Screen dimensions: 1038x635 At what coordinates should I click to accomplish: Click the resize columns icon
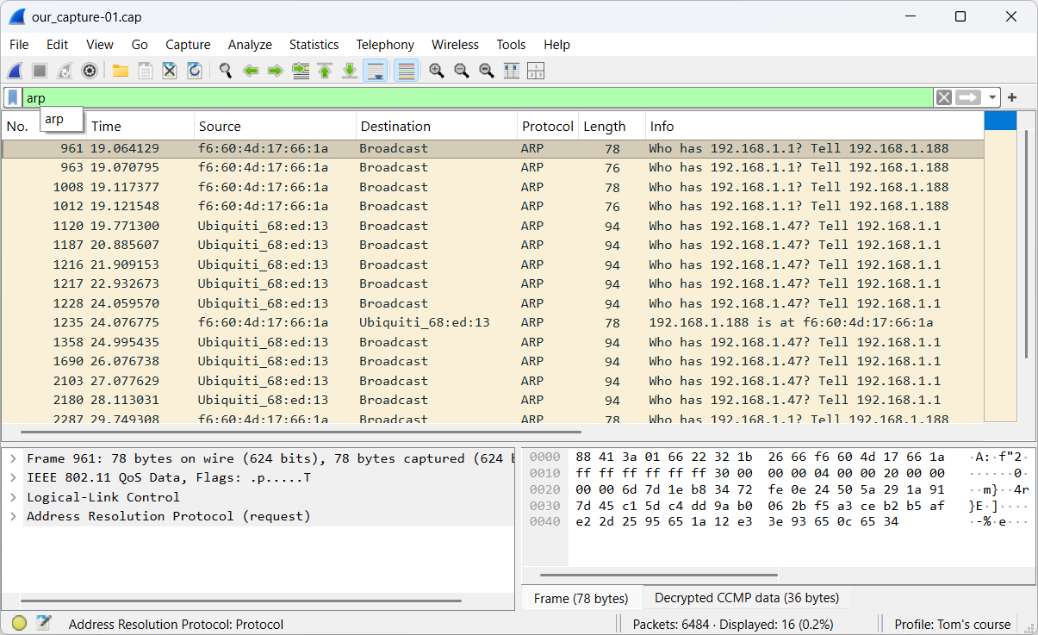coord(511,71)
